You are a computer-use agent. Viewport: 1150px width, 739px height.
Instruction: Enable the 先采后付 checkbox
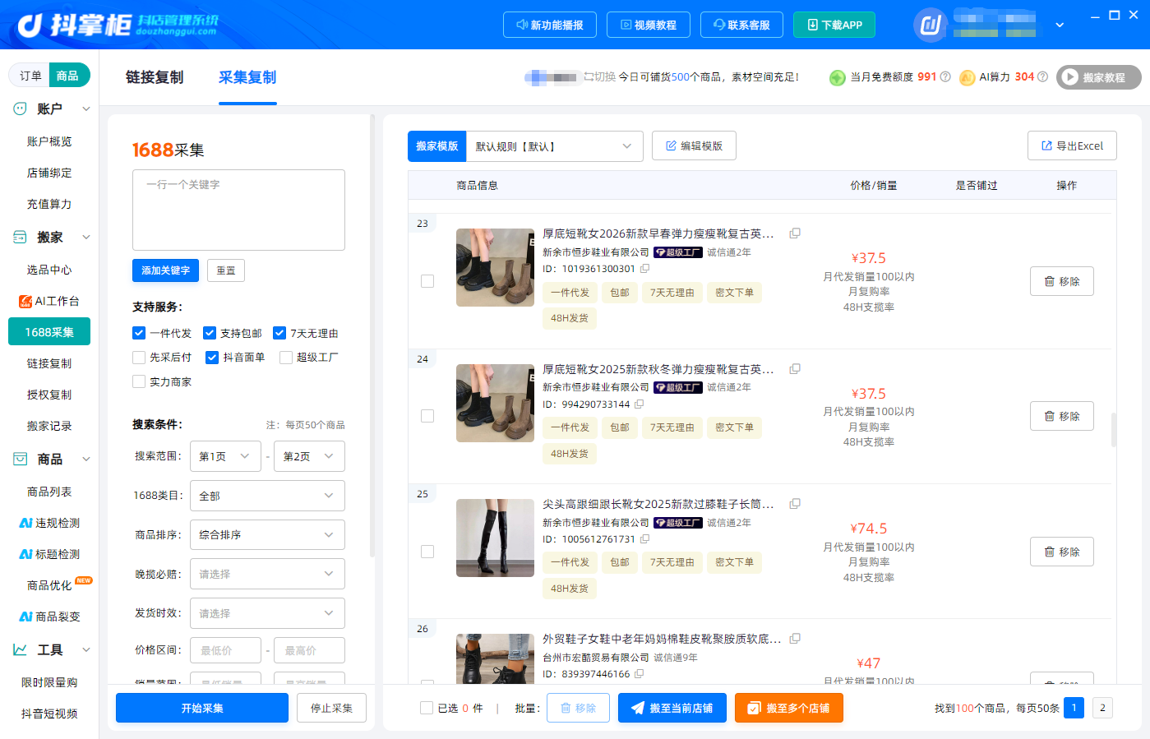coord(139,358)
